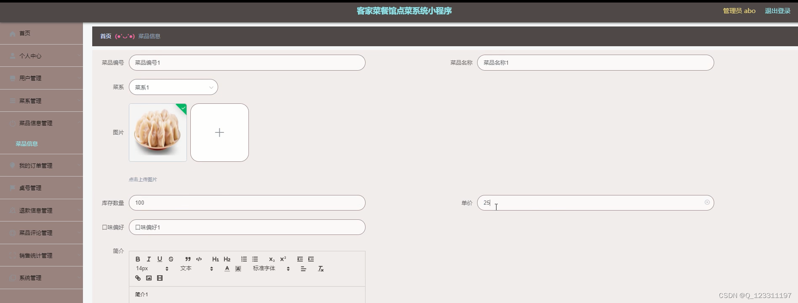
Task: Open 首页 in the sidebar
Action: [x=41, y=33]
